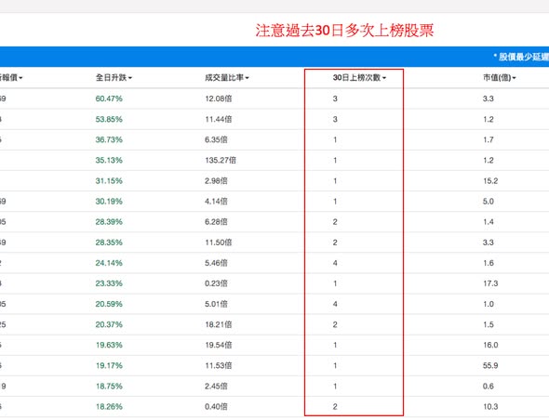Click market cap value 0.6
This screenshot has width=549, height=420.
coord(489,386)
